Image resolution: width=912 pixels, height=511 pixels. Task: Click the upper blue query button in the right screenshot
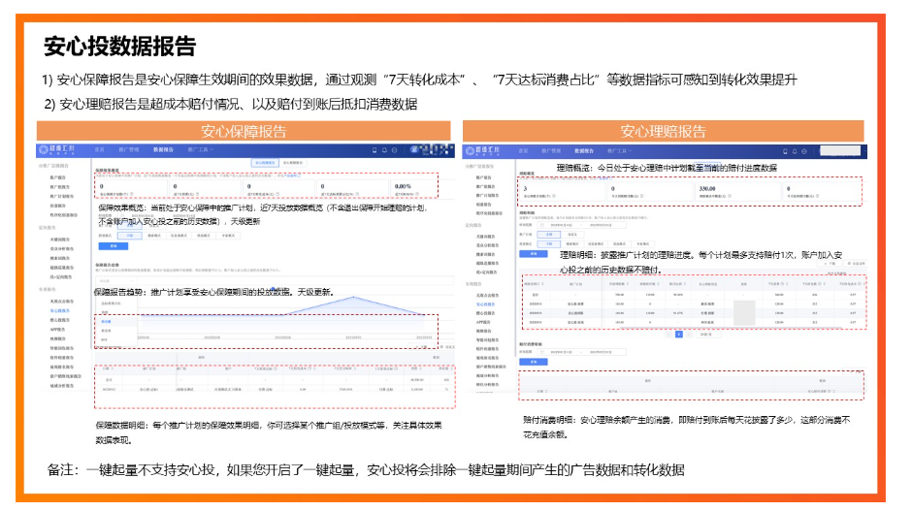click(534, 254)
